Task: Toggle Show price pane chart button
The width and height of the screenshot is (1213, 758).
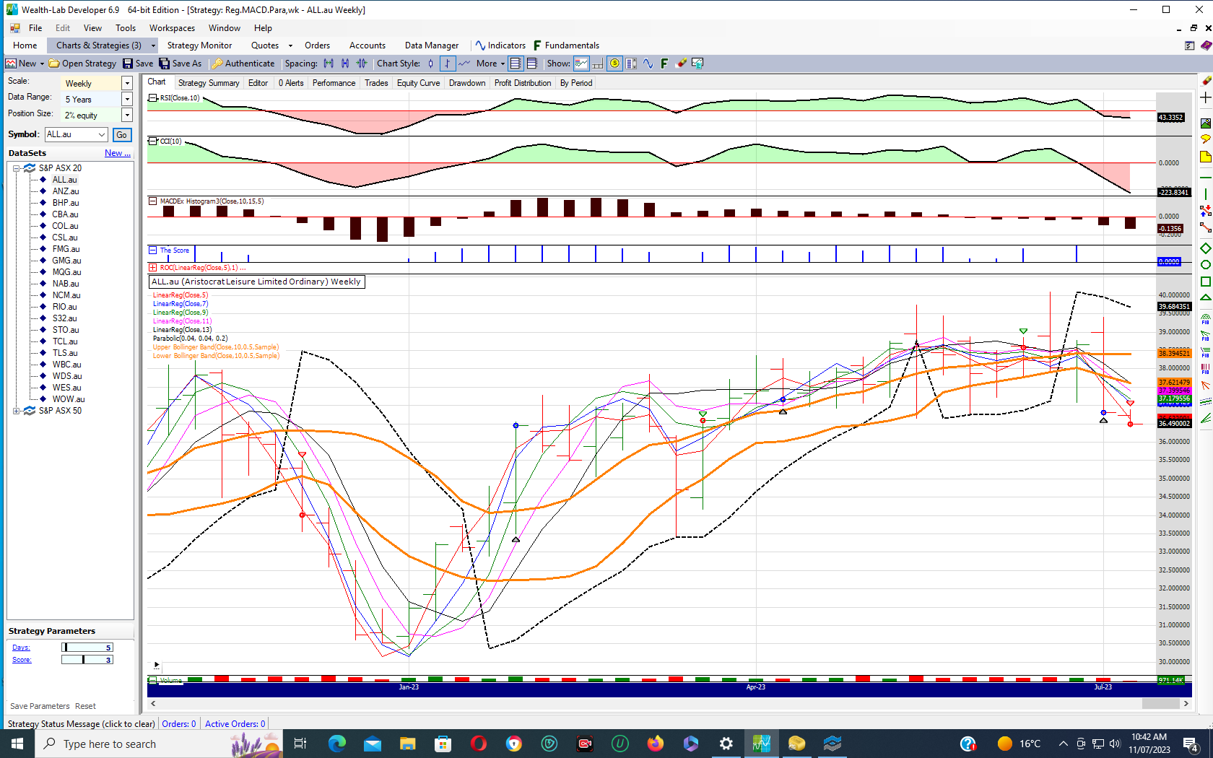Action: (581, 64)
